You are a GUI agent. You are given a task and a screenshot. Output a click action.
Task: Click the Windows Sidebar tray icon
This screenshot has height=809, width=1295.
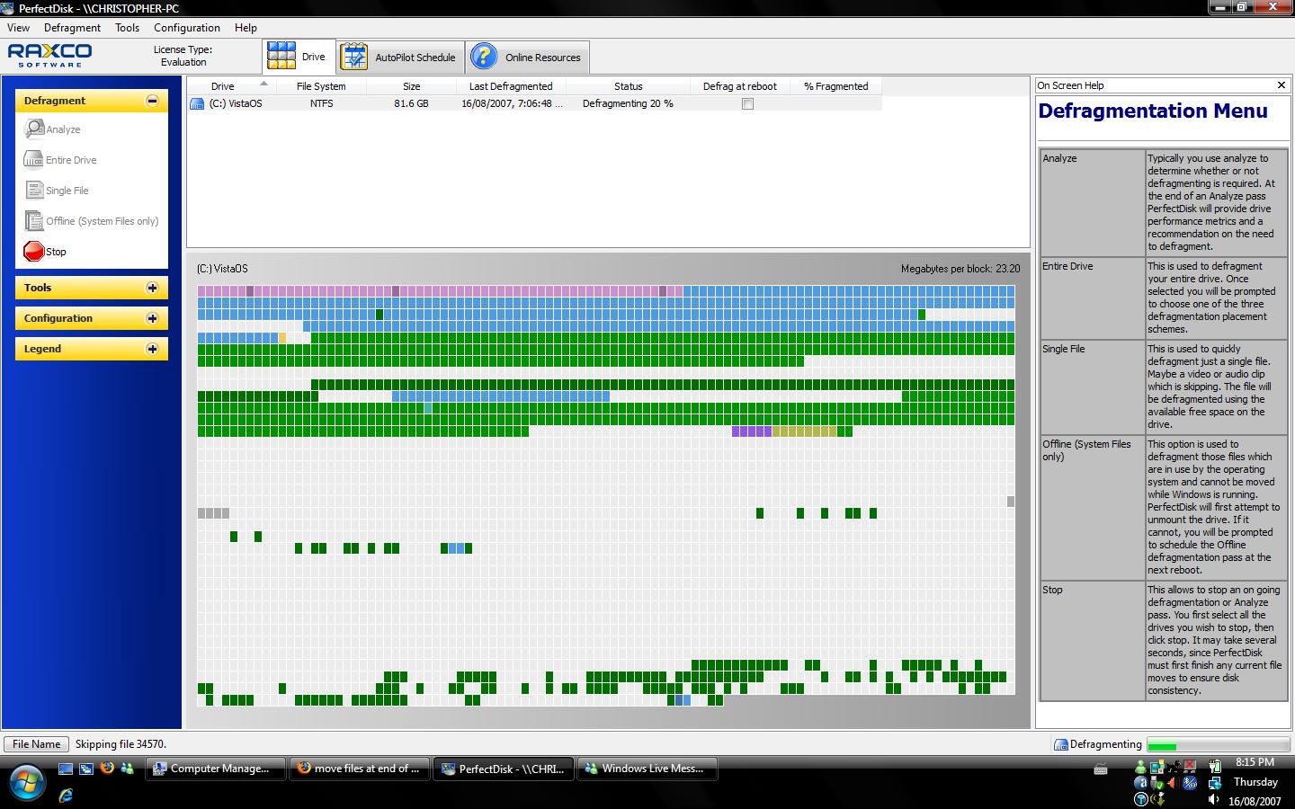[1157, 766]
